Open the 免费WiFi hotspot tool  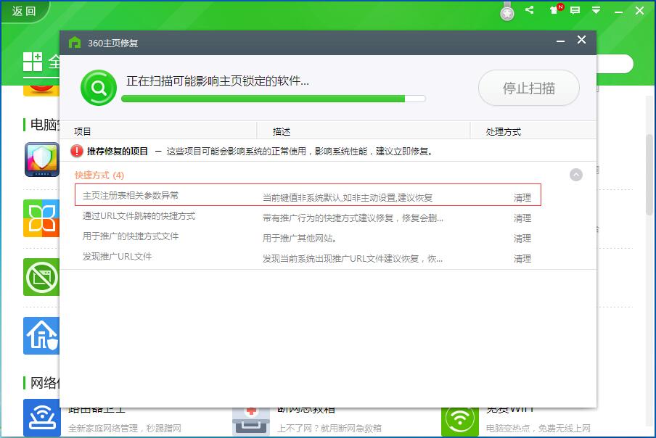point(458,418)
